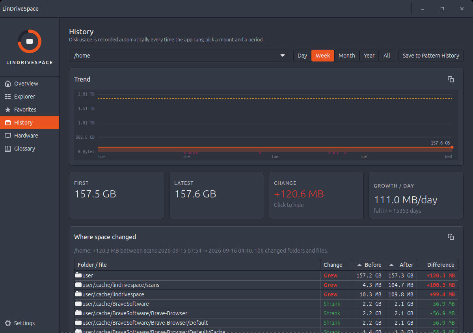Click the 'full in ≈ 15353 days' estimate

click(397, 211)
